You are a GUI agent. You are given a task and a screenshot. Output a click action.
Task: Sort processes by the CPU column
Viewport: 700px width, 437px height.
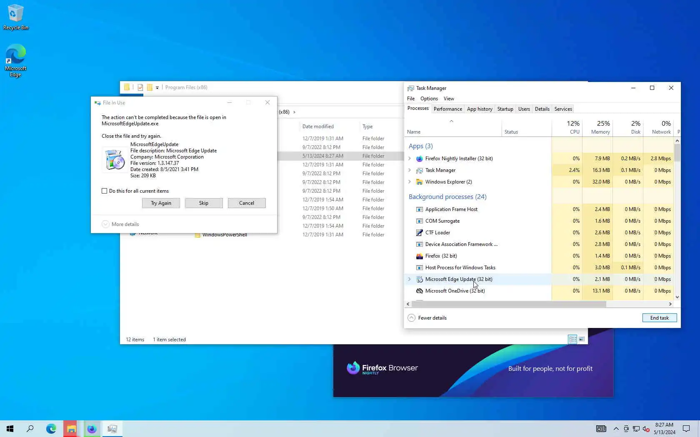point(567,127)
